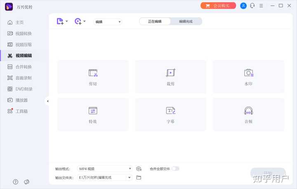Open the 特效 effects tool card
The height and width of the screenshot is (189, 297).
[x=93, y=114]
